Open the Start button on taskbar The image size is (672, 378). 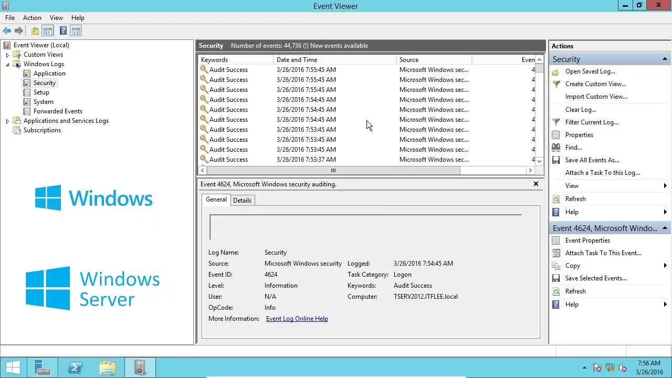click(13, 367)
